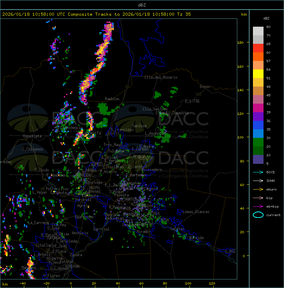The image size is (284, 288).
Task: Pick the magenta 42 dBZ legend swatch
Action: pos(258,108)
